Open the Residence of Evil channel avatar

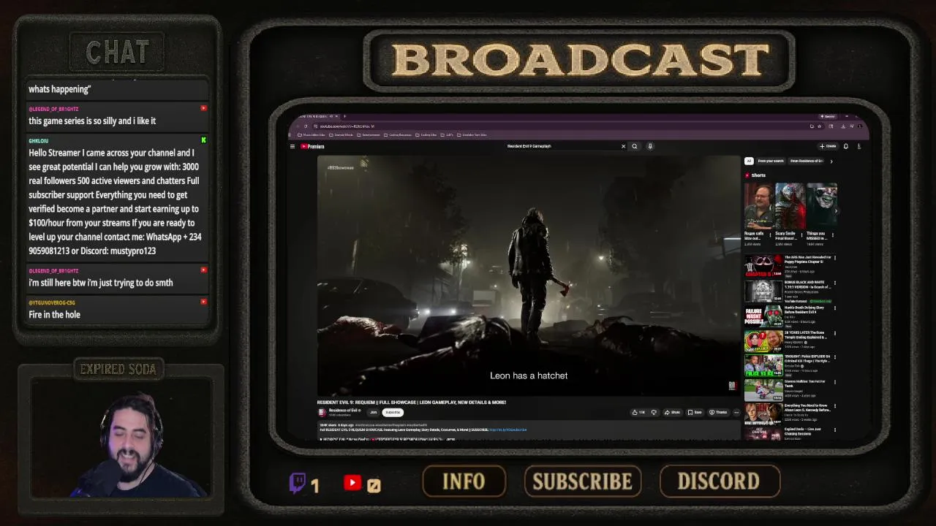click(x=322, y=413)
